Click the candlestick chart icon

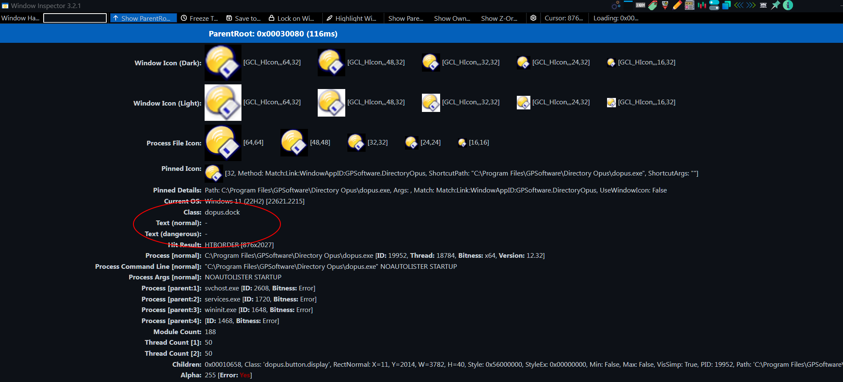702,5
